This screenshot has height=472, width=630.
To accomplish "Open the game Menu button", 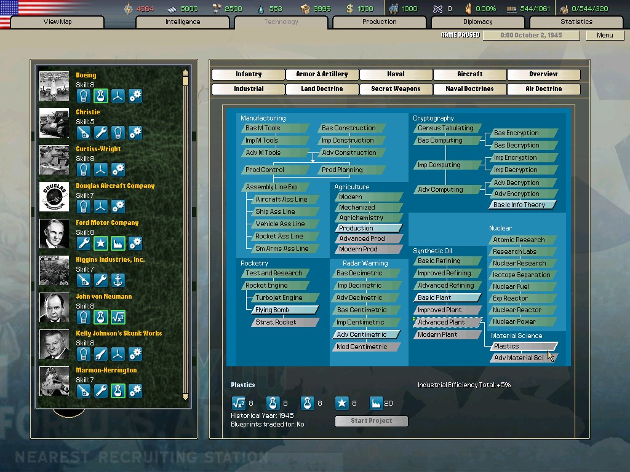I will [605, 35].
